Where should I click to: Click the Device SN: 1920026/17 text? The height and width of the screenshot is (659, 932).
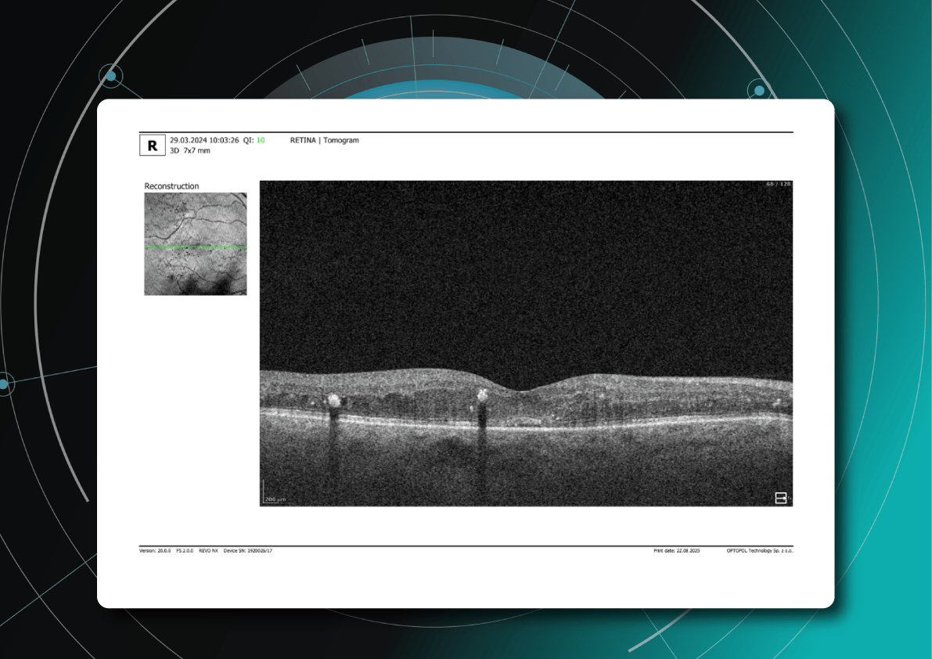coord(248,551)
